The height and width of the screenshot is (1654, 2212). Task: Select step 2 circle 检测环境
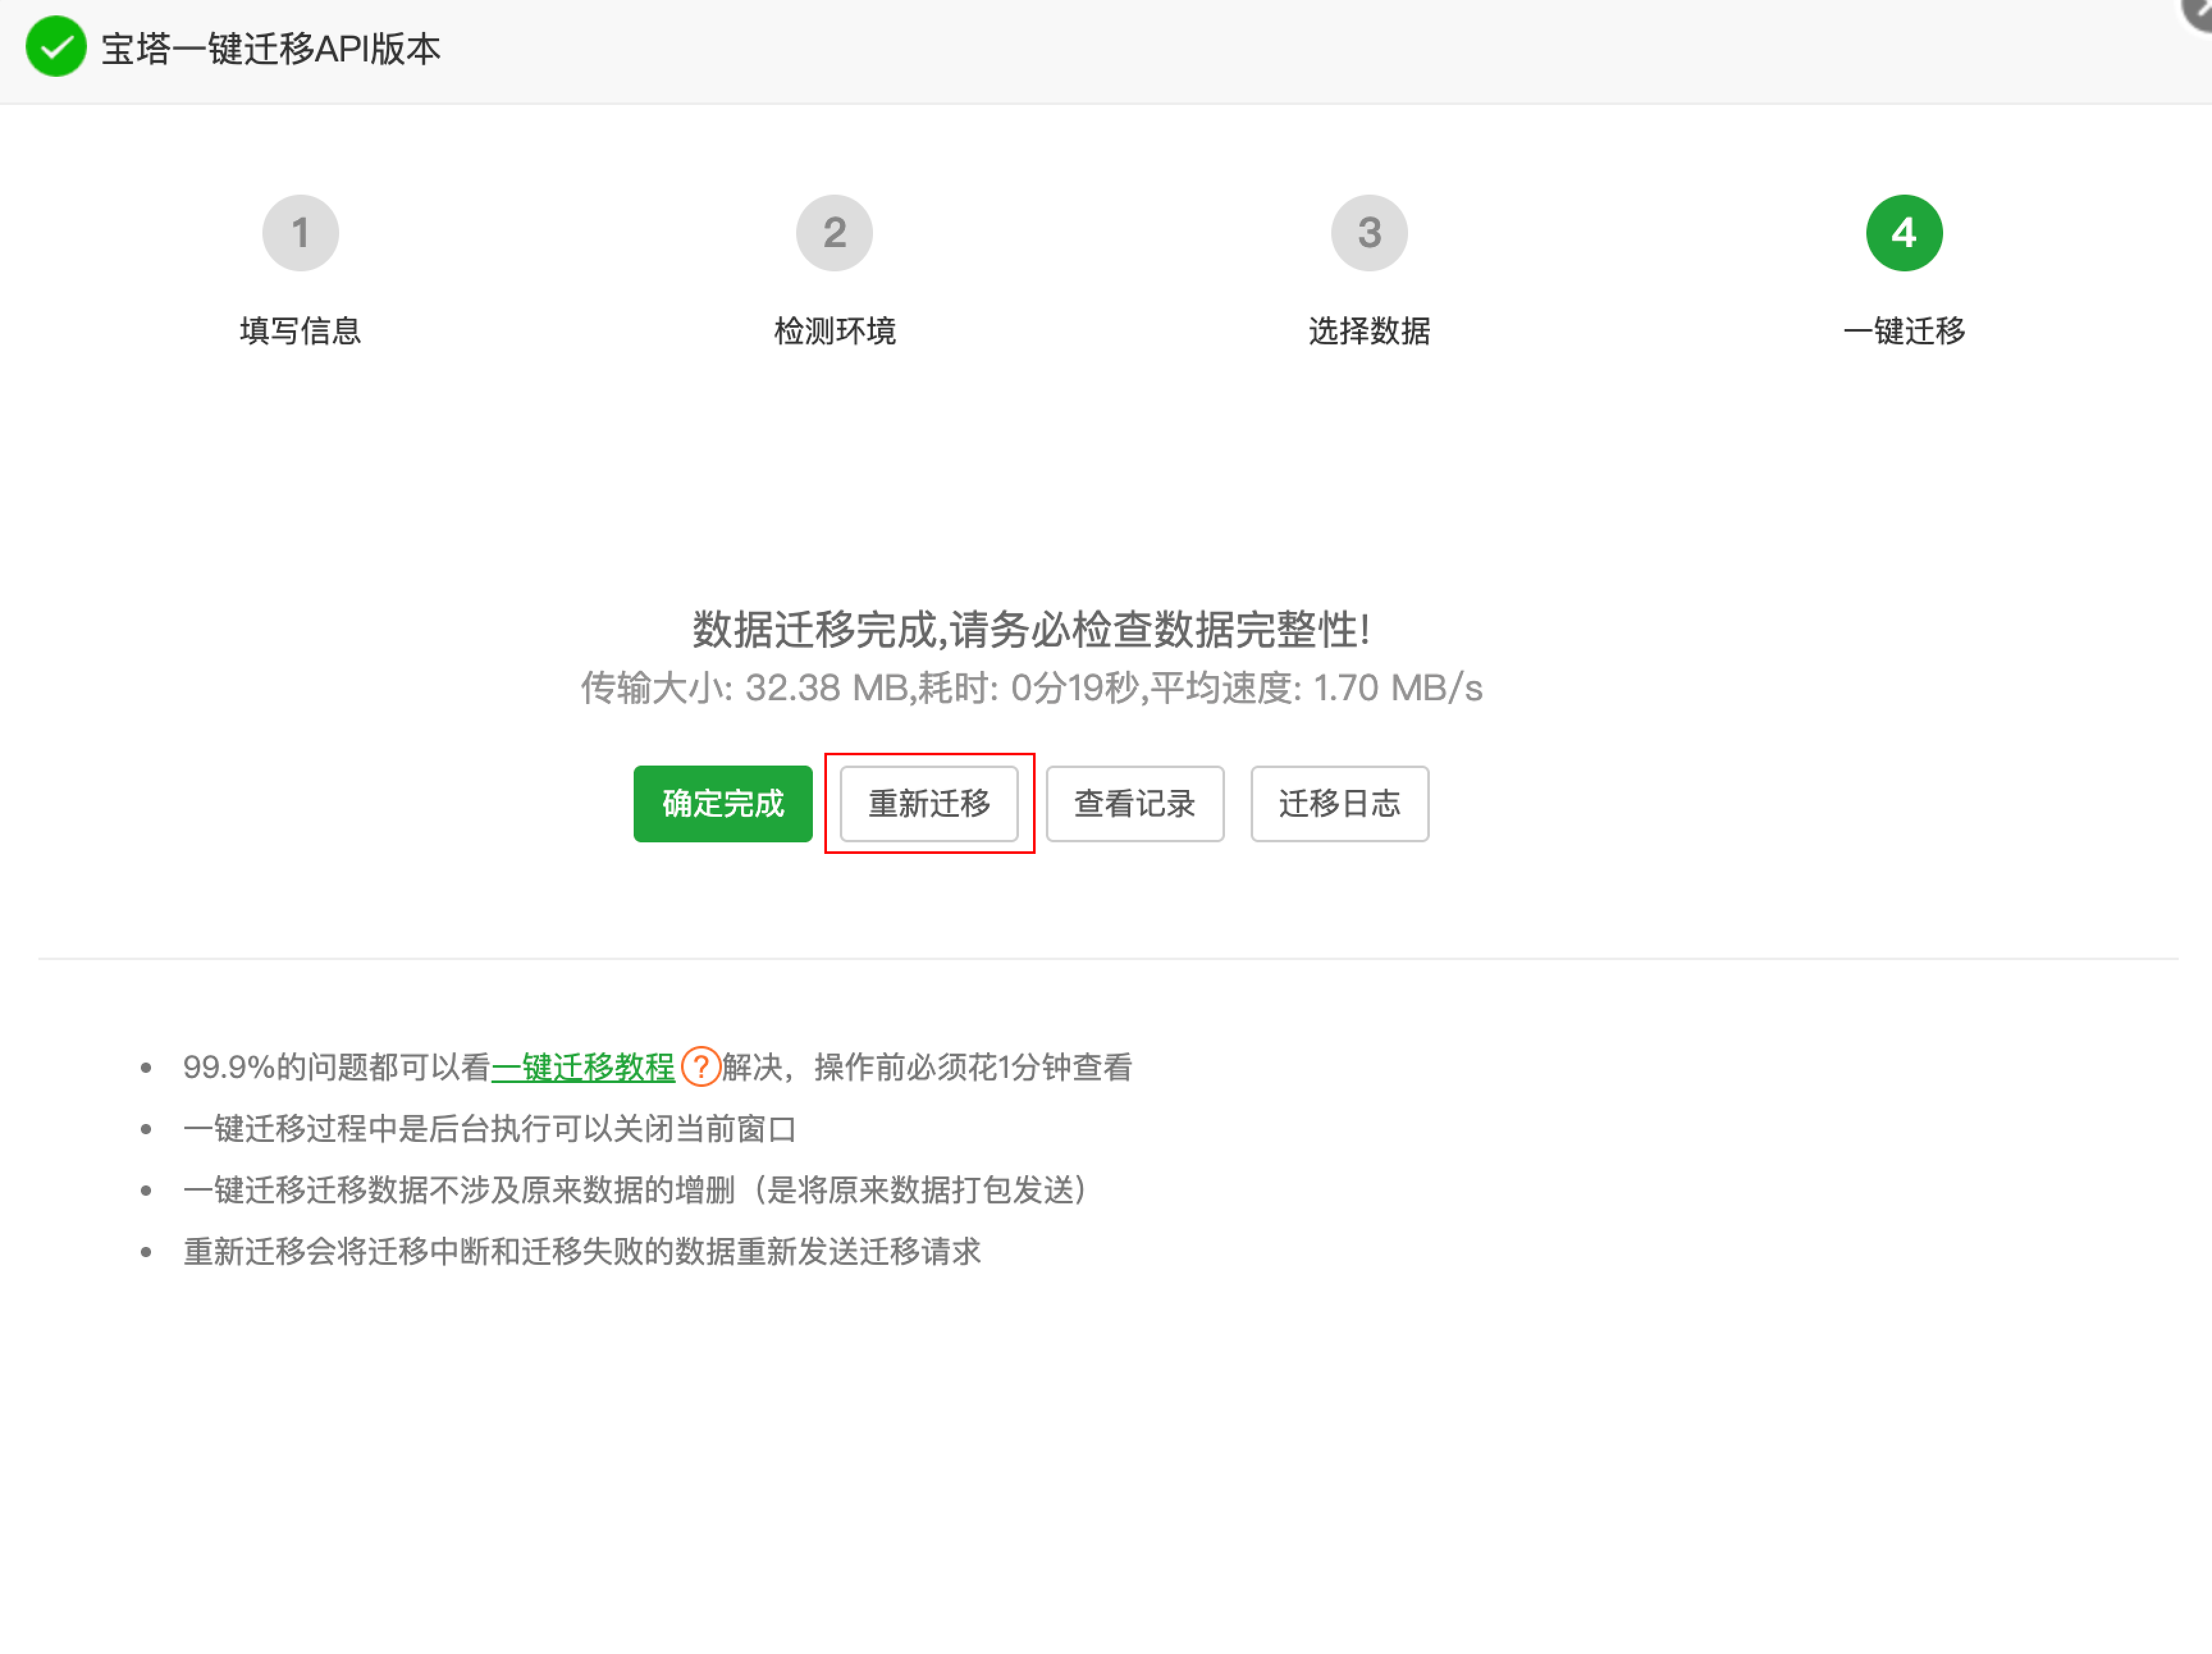tap(834, 232)
